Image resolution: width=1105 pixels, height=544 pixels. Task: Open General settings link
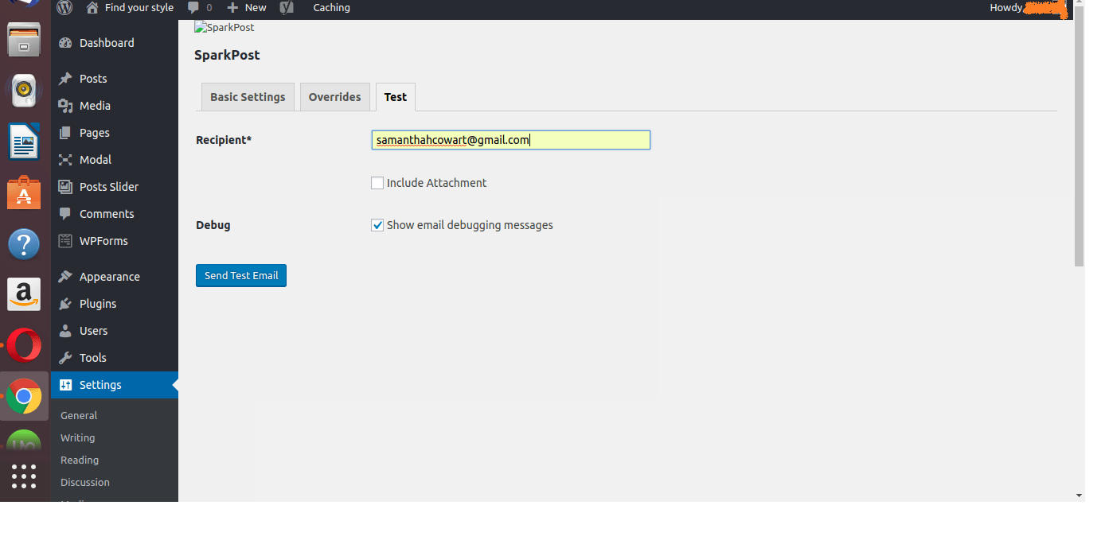click(79, 414)
